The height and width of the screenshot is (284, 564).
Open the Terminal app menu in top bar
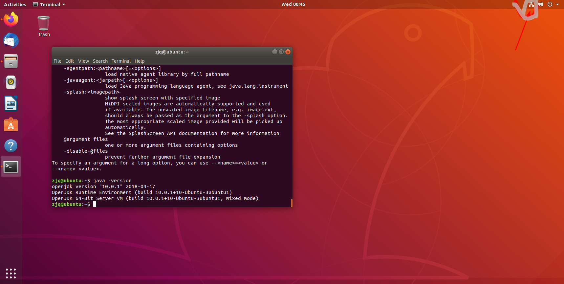[x=49, y=4]
